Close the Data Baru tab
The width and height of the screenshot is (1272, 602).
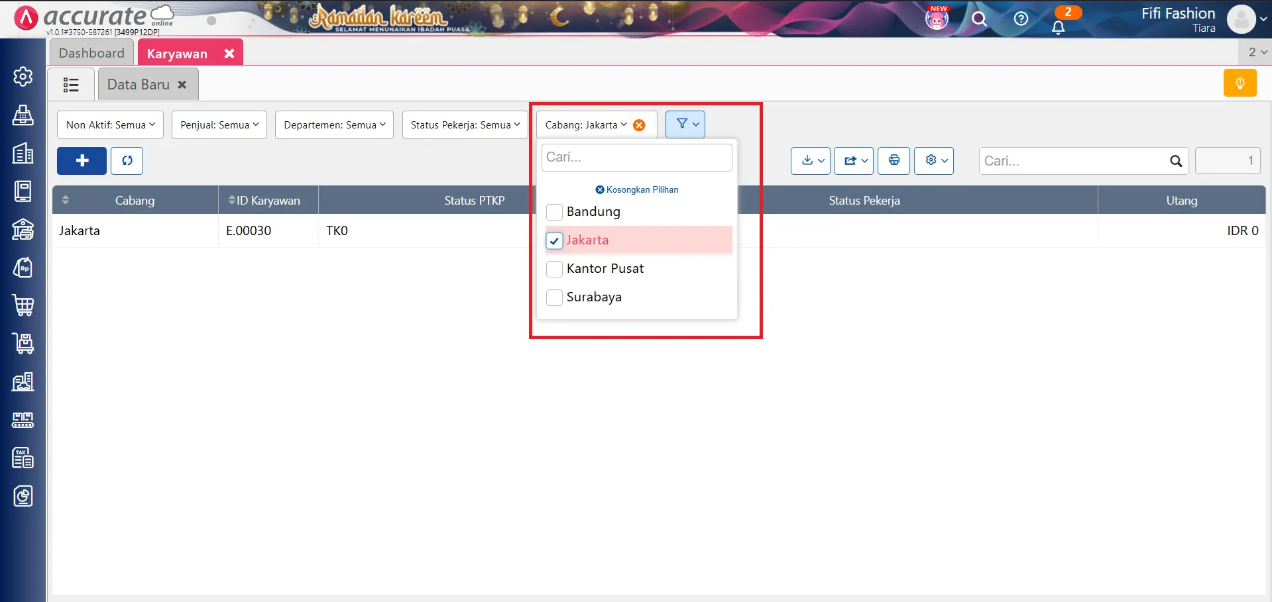pyautogui.click(x=183, y=85)
